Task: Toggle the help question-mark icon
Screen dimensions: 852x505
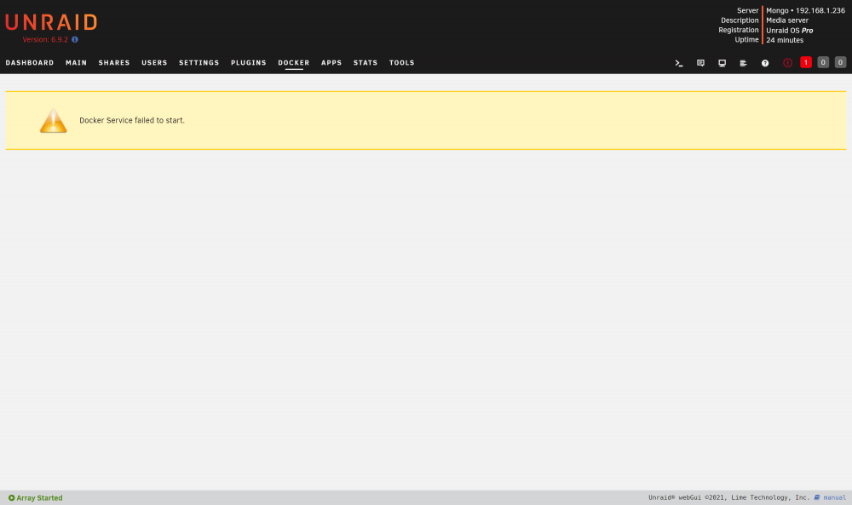Action: [x=765, y=63]
